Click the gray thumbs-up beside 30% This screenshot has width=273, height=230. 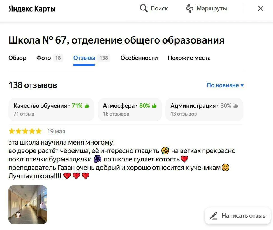click(235, 106)
